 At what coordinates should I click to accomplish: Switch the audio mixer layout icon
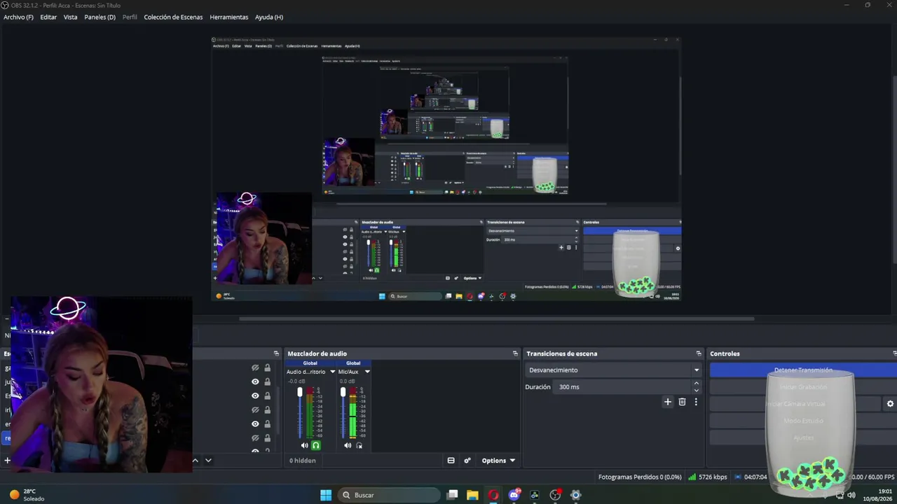451,461
